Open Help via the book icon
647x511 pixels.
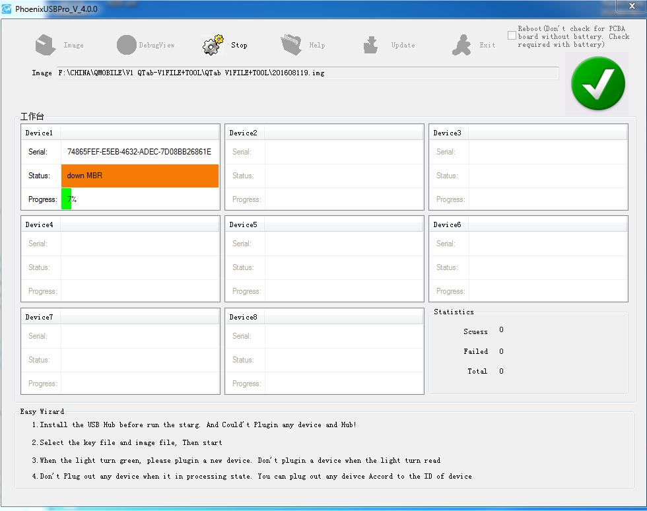pos(291,45)
